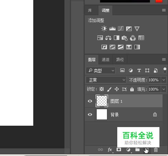Add a layer mask
The image size is (168, 156).
119,149
